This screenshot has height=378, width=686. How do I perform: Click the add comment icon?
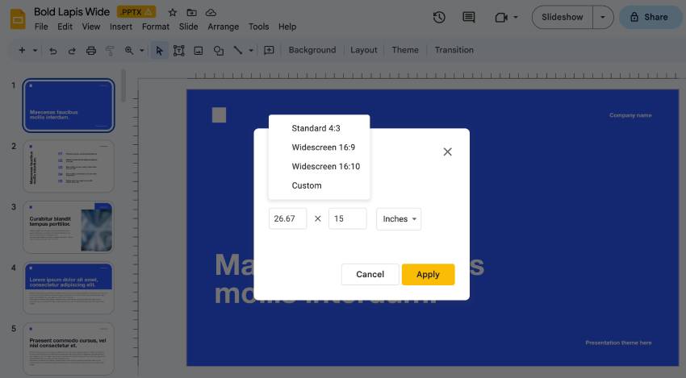tap(269, 50)
